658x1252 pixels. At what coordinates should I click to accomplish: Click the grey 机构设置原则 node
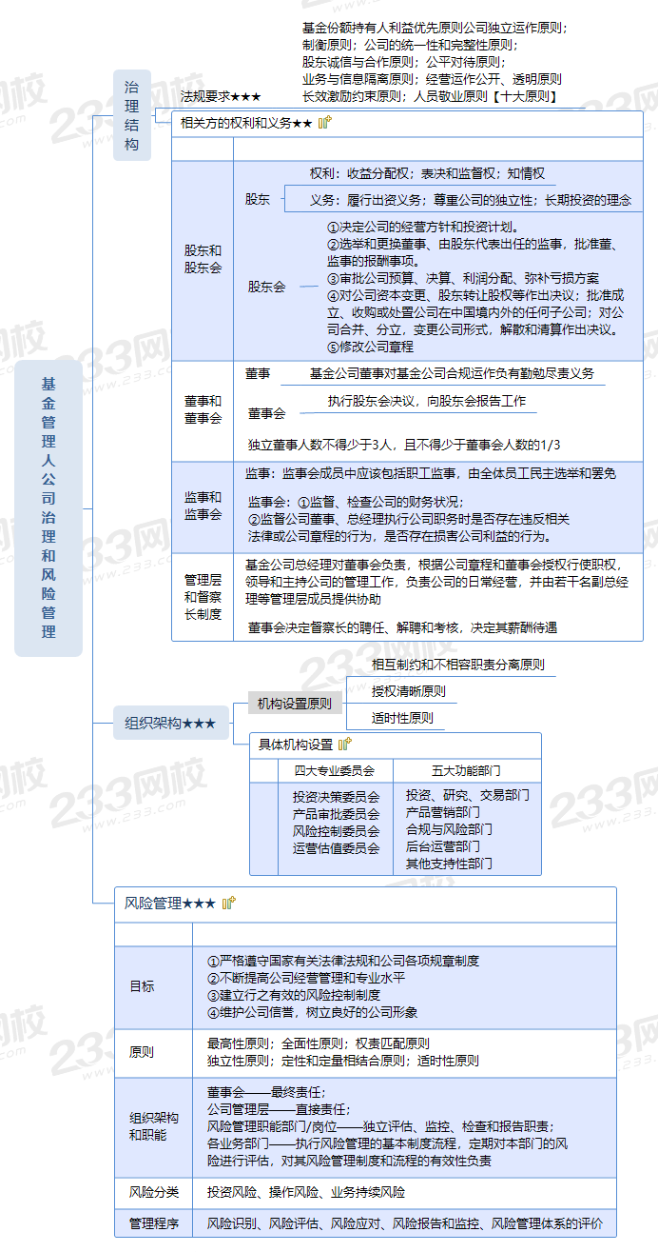tap(295, 704)
